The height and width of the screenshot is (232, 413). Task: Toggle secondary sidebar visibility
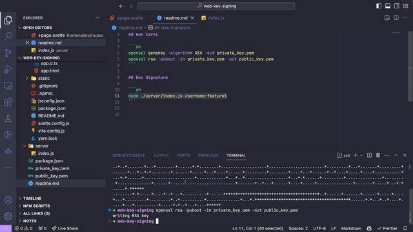396,6
